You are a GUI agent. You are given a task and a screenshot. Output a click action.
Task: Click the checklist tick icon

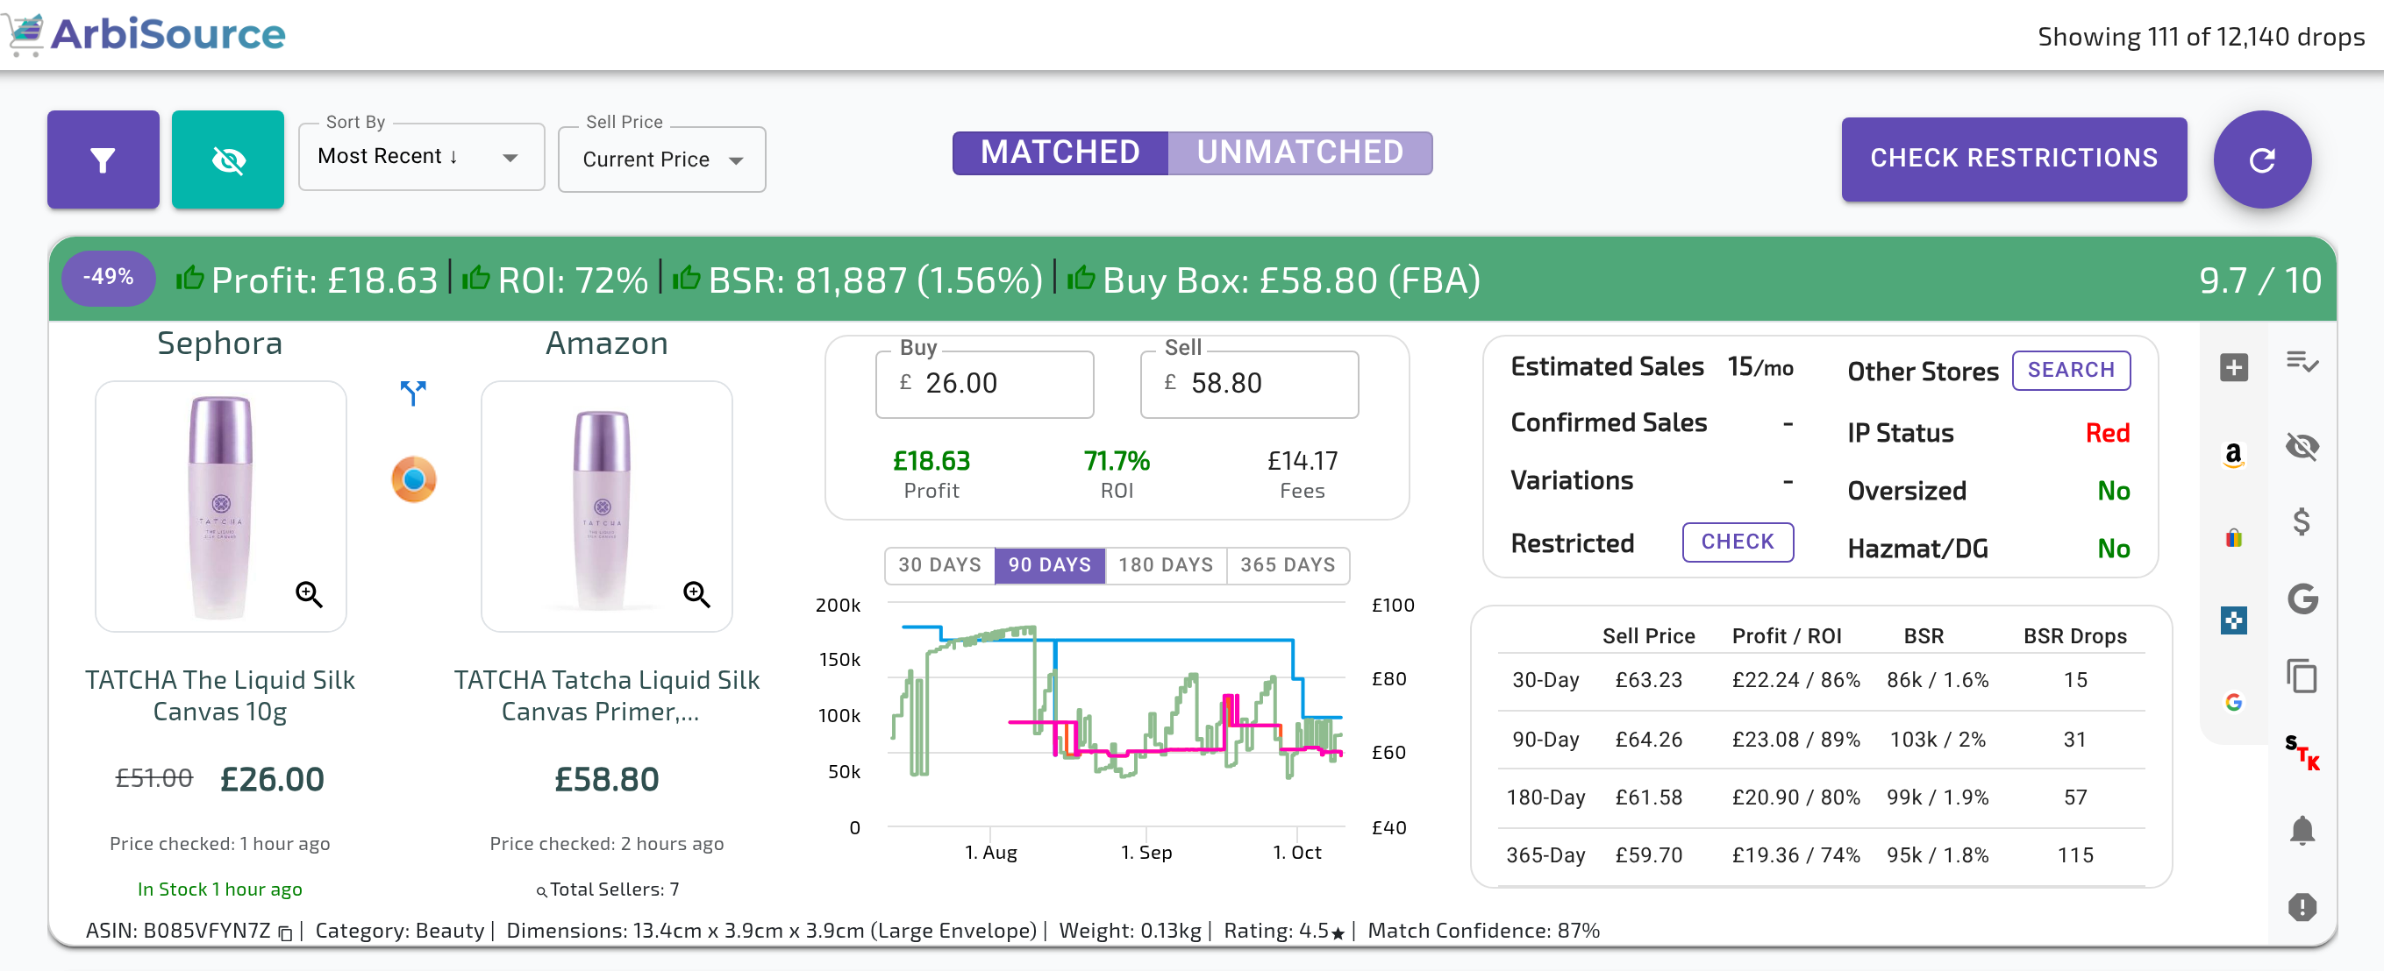point(2302,362)
